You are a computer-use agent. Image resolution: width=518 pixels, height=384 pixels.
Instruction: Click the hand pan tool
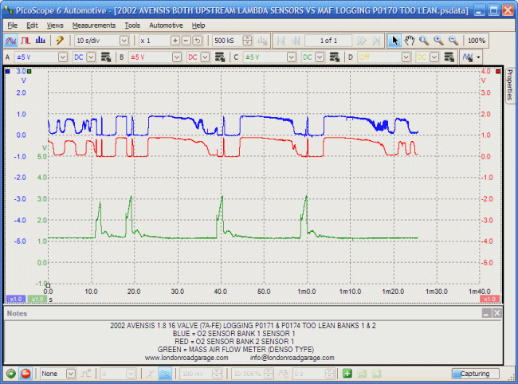tap(410, 40)
